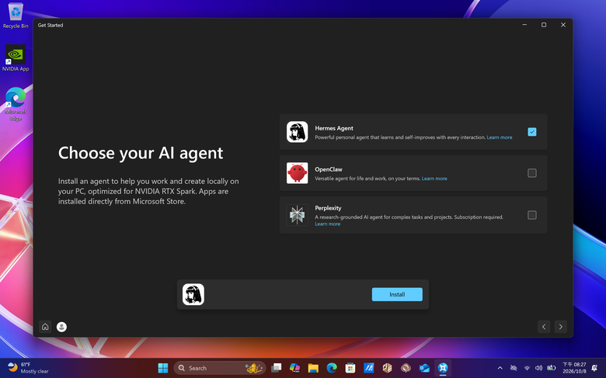Open Recycle Bin on desktop
This screenshot has height=378, width=606.
point(16,16)
